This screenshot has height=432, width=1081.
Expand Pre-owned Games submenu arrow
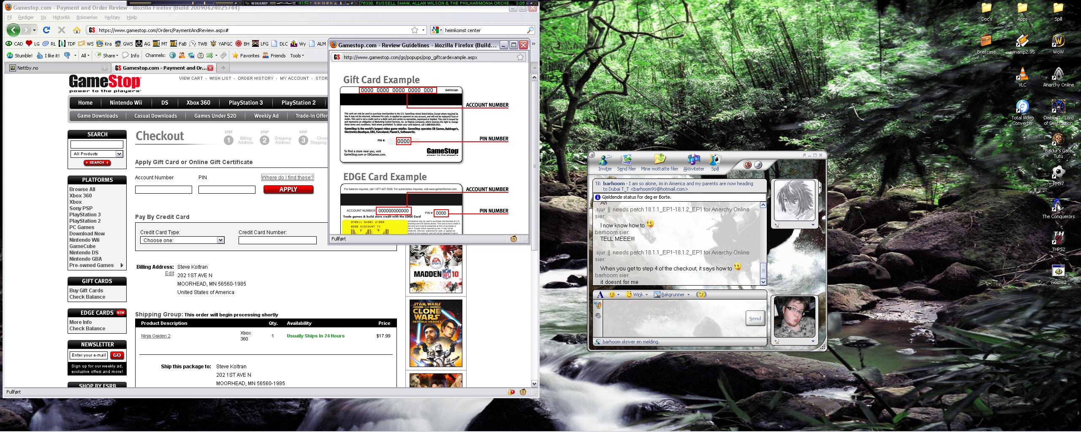pos(122,265)
